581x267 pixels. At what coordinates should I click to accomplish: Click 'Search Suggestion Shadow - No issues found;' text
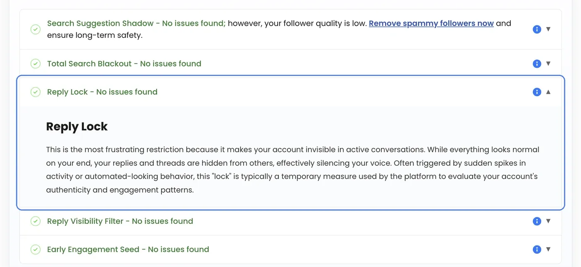click(137, 23)
